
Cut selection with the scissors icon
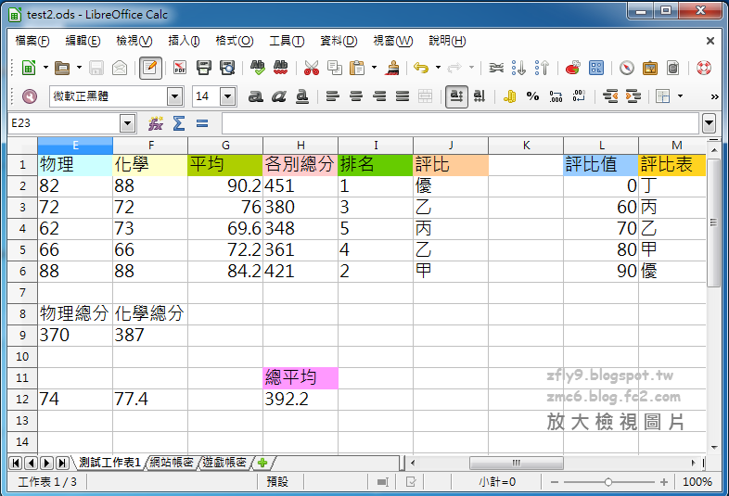[x=312, y=68]
